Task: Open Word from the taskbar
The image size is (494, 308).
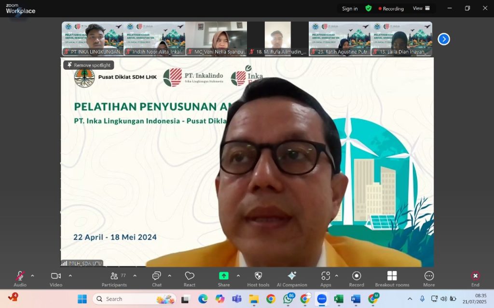Action: point(356,299)
